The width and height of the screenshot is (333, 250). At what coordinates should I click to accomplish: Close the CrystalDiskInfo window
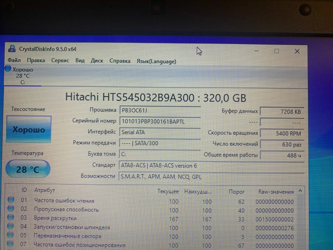click(x=297, y=51)
